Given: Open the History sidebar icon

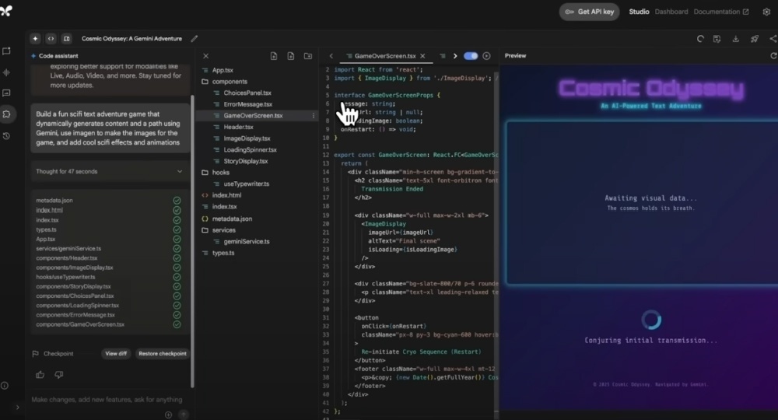Looking at the screenshot, I should [6, 136].
